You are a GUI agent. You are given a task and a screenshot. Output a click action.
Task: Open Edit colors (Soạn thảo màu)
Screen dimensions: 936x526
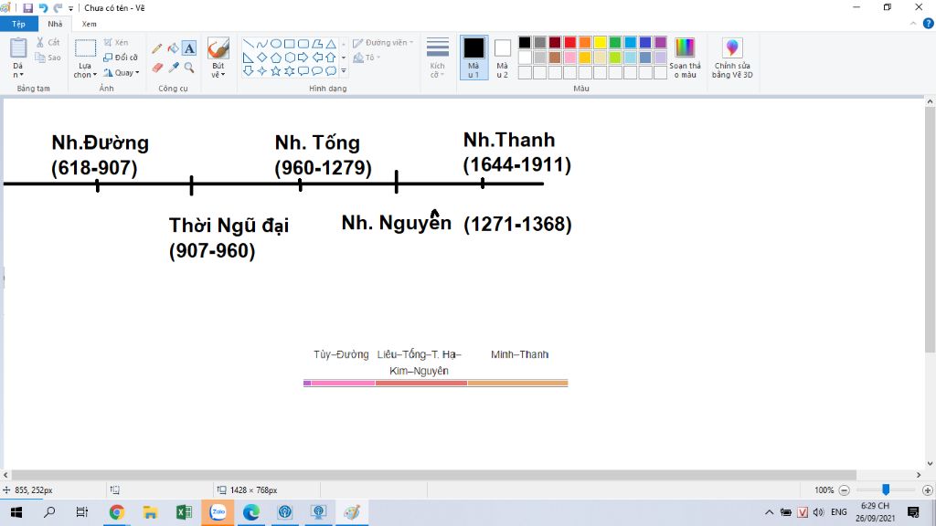[x=685, y=58]
